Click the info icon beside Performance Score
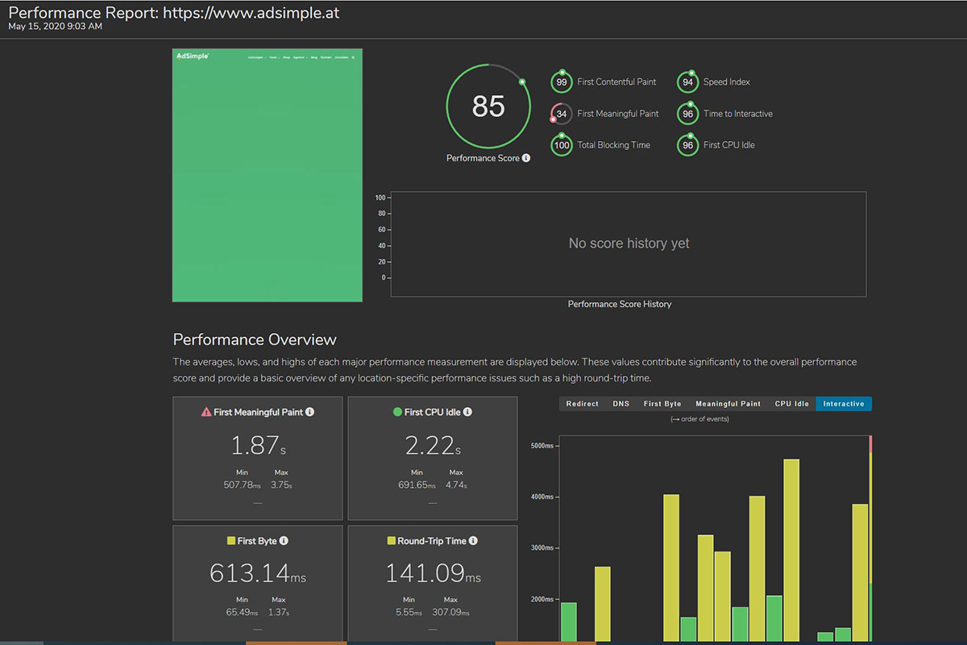Screen dimensions: 967x645 pos(526,159)
